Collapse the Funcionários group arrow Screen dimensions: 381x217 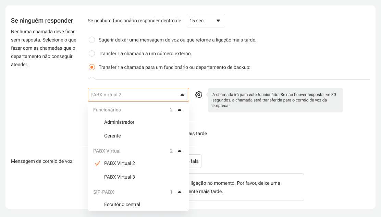pyautogui.click(x=179, y=110)
